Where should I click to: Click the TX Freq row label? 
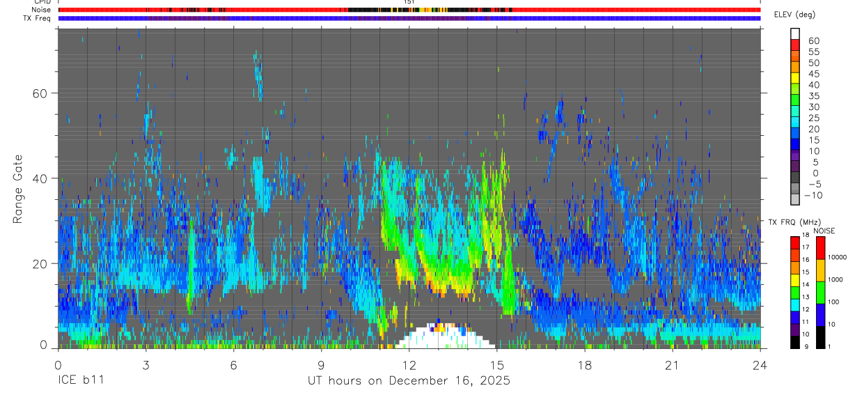click(37, 18)
